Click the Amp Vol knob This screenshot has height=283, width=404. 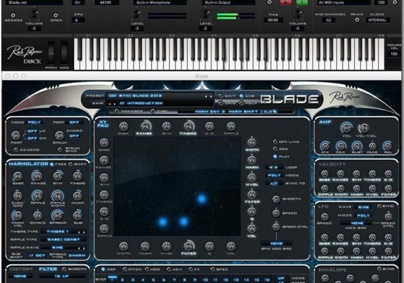tap(346, 127)
